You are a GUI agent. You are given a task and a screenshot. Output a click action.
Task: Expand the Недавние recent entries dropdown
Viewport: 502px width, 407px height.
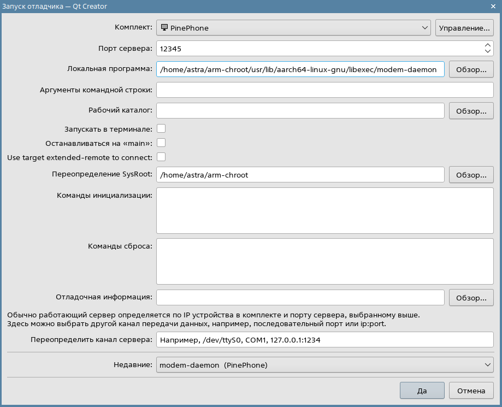[x=324, y=364]
